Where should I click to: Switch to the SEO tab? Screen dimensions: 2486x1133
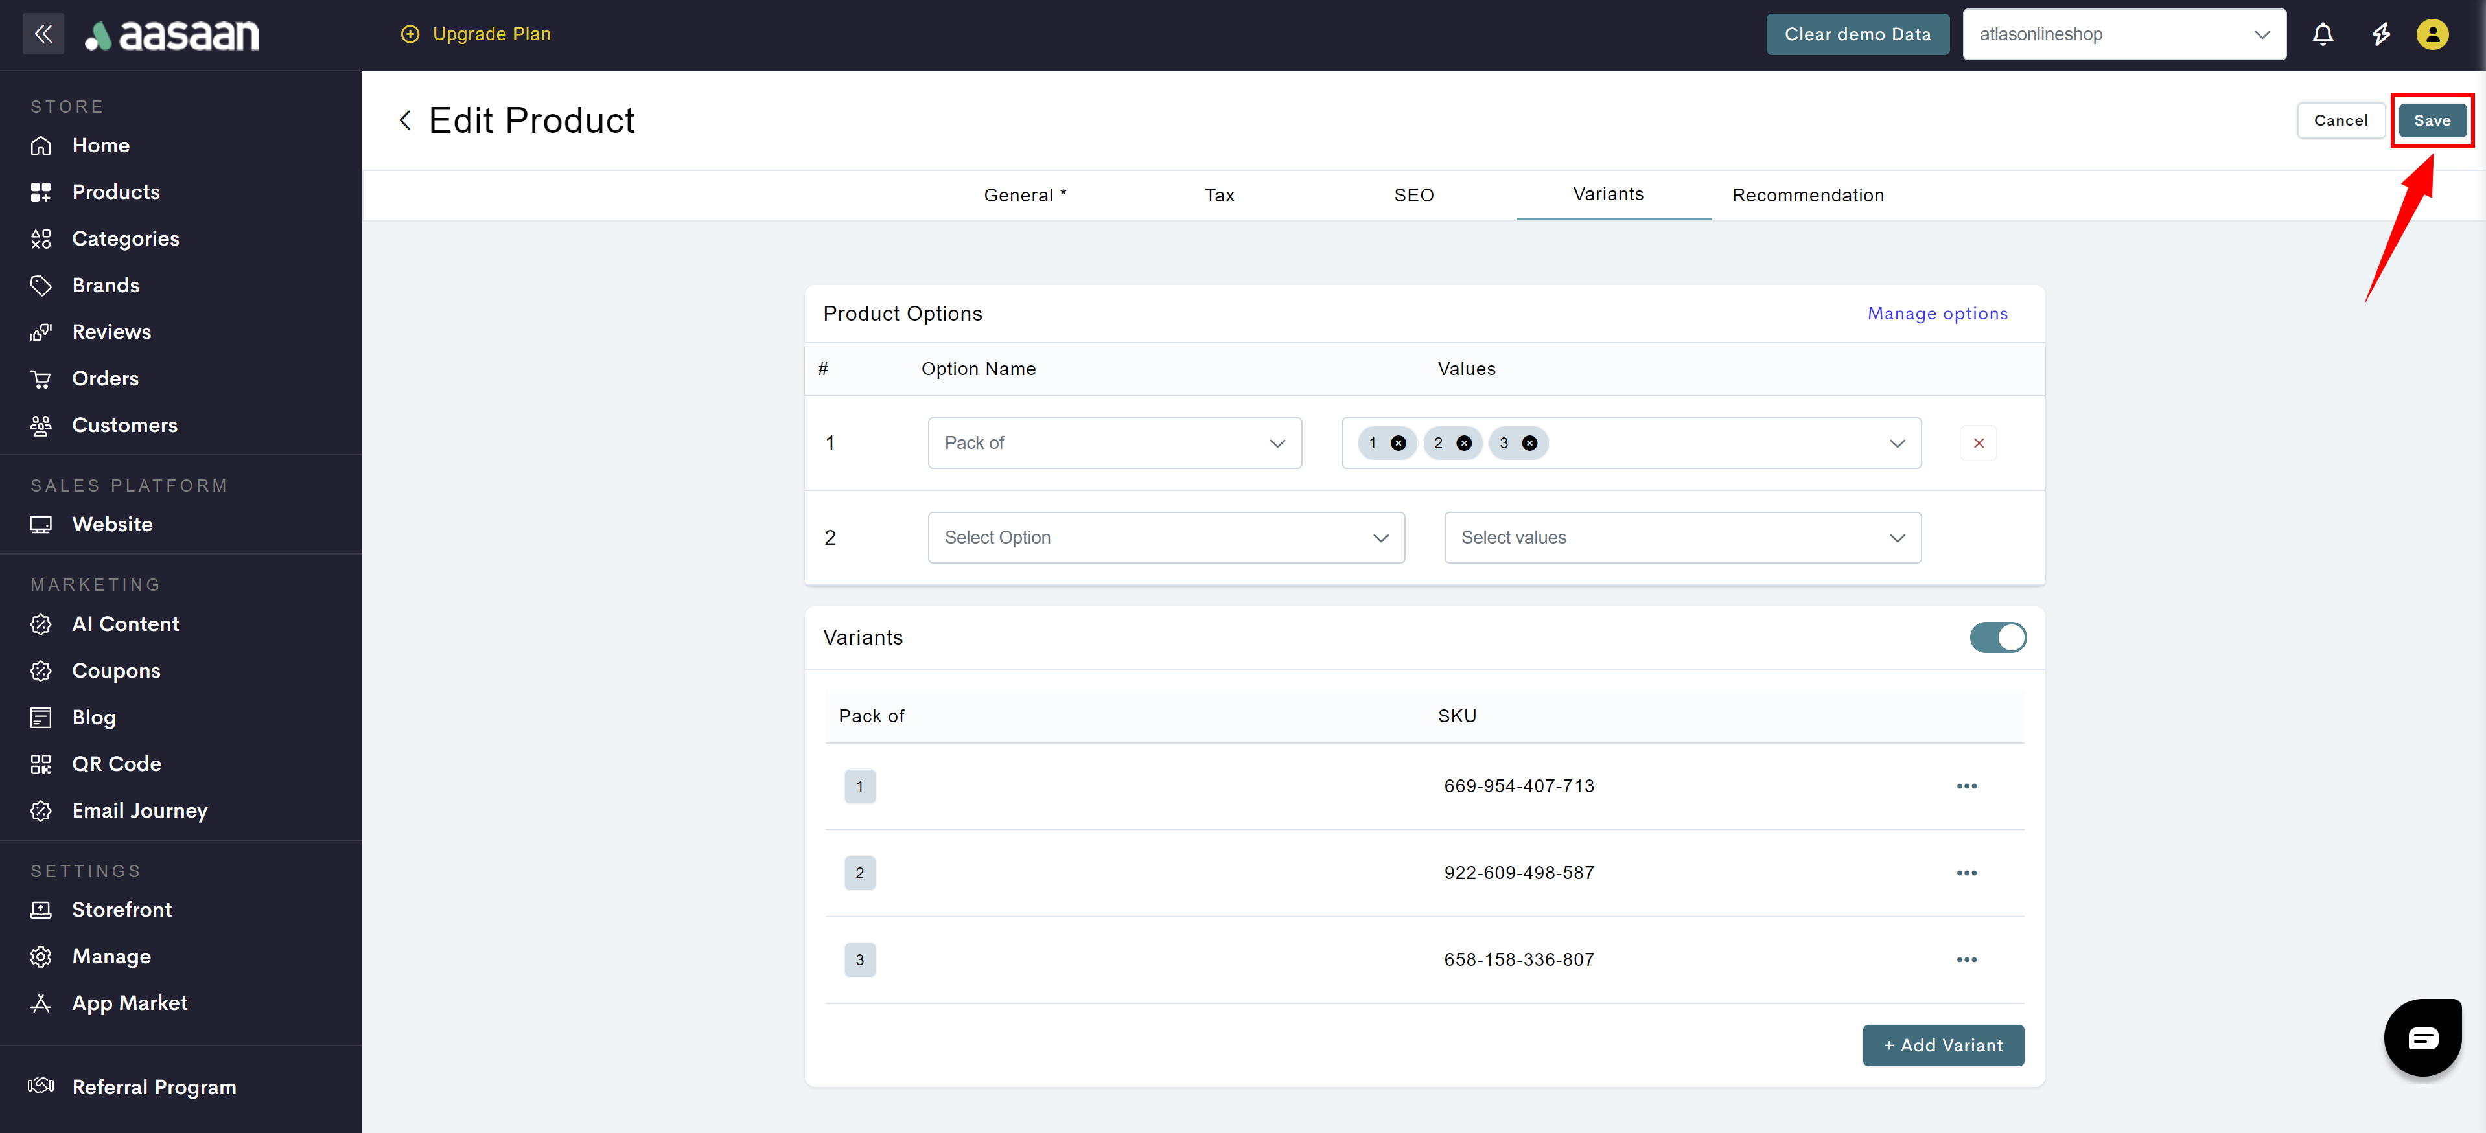click(1413, 195)
